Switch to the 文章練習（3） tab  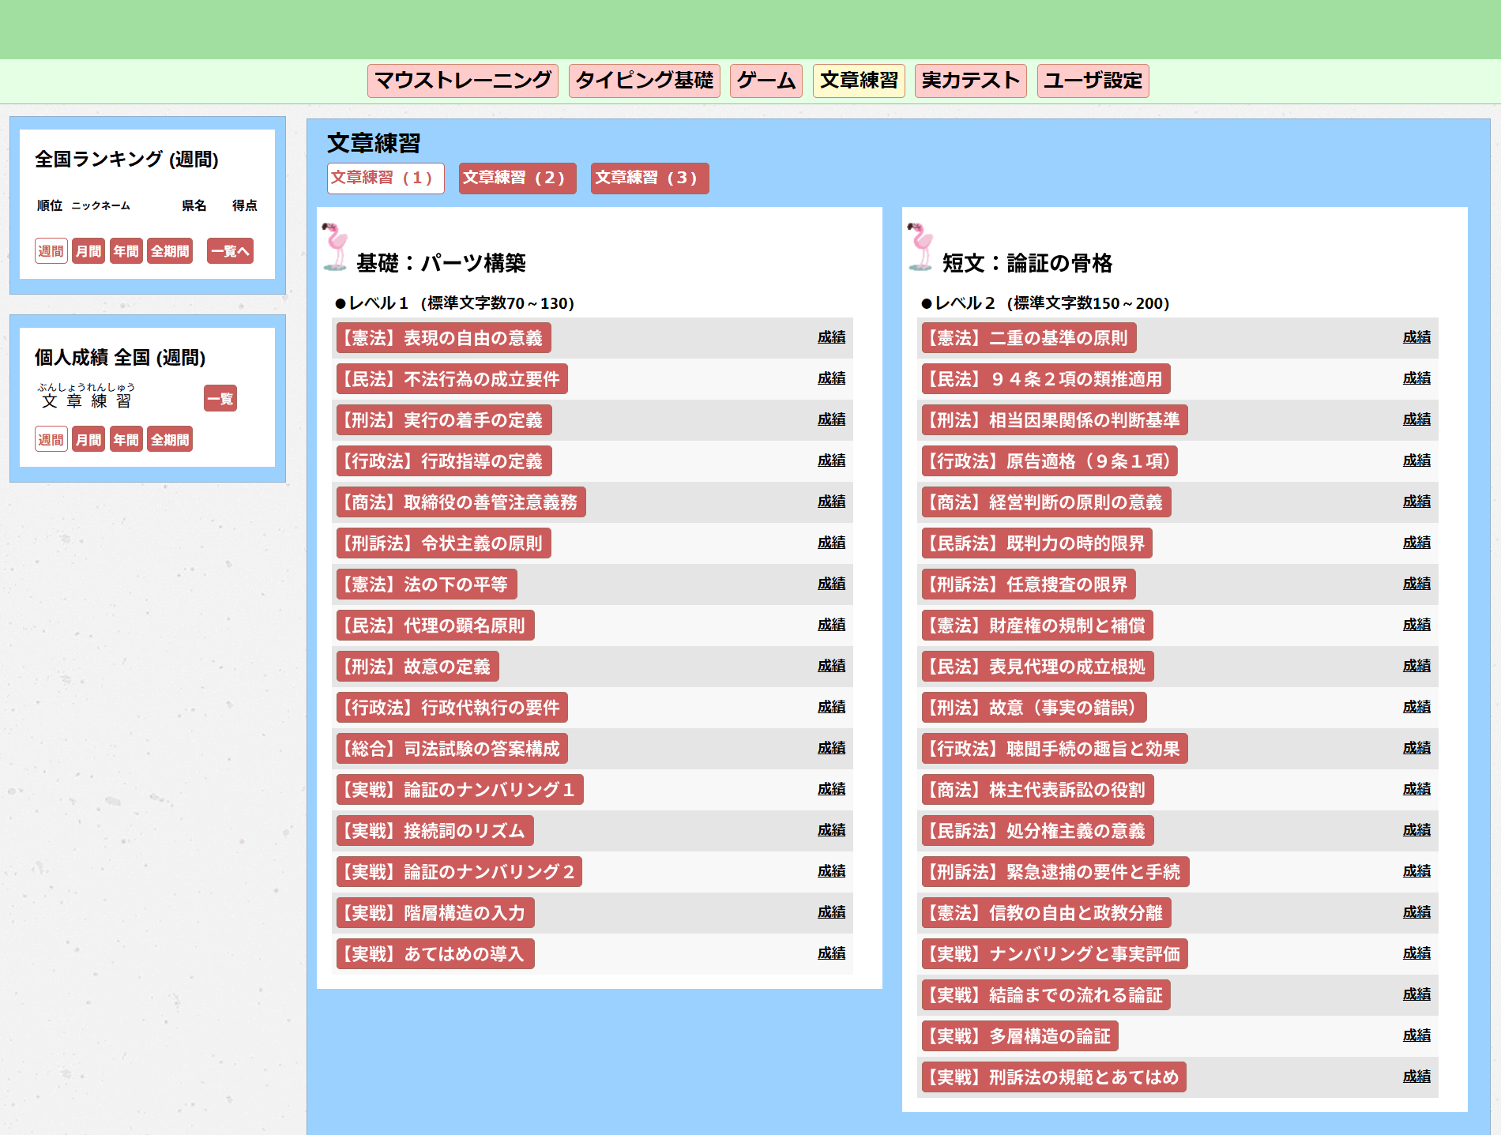tap(649, 179)
